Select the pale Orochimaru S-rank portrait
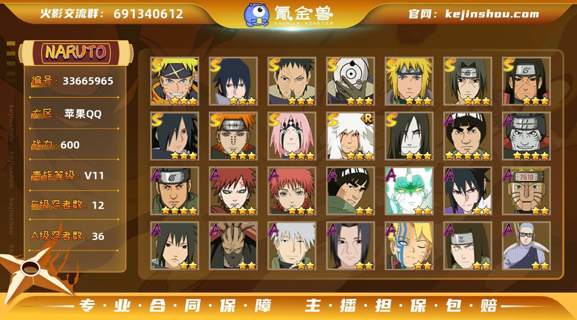Viewport: 577px width, 320px height. point(409,136)
